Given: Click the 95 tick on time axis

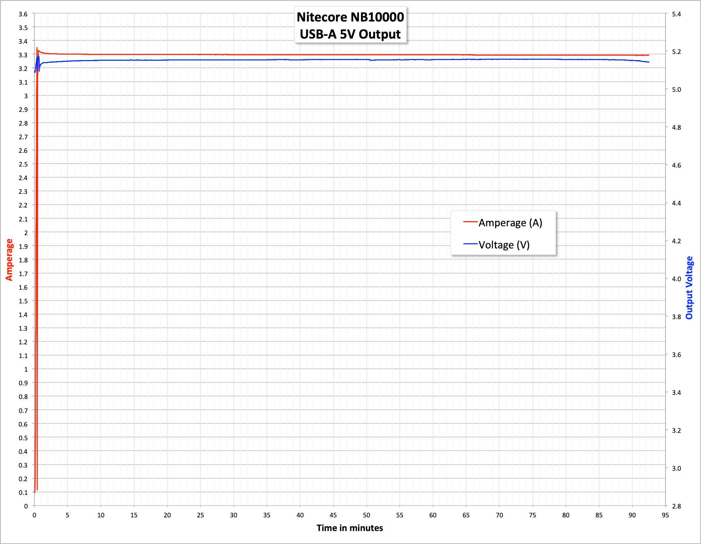Looking at the screenshot, I should click(665, 515).
